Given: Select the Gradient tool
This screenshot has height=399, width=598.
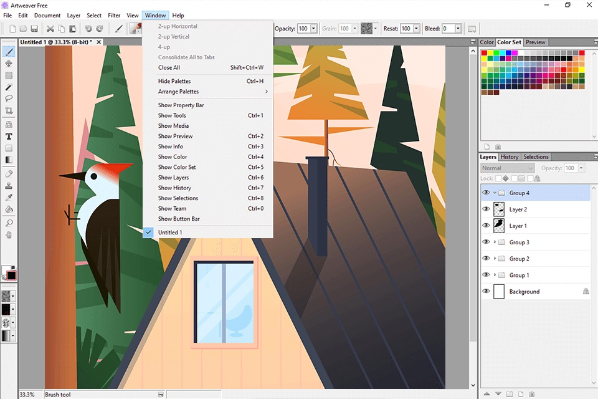Looking at the screenshot, I should 9,160.
